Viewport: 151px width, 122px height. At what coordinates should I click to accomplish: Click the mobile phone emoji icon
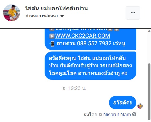[52, 44]
